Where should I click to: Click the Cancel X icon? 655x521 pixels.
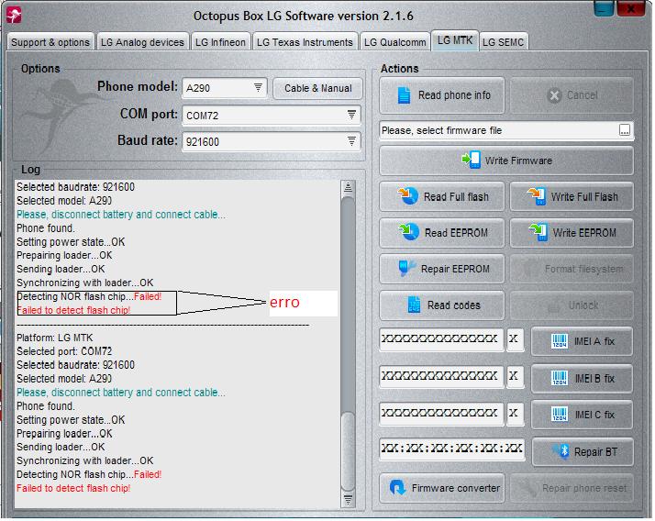point(554,95)
